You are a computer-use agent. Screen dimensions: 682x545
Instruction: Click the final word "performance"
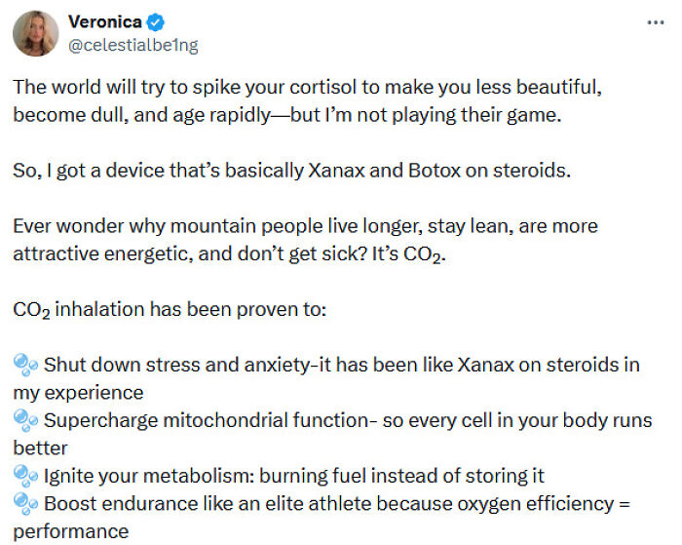pos(71,532)
